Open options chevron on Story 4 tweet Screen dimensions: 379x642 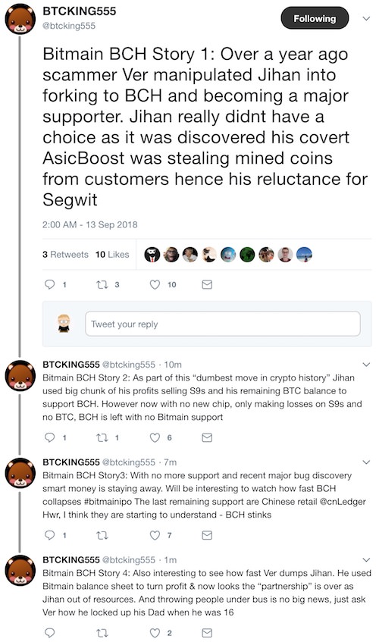click(x=366, y=559)
